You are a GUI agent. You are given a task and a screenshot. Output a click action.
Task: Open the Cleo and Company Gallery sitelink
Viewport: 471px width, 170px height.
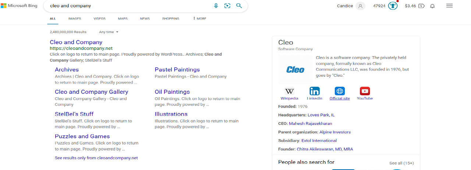pos(91,92)
